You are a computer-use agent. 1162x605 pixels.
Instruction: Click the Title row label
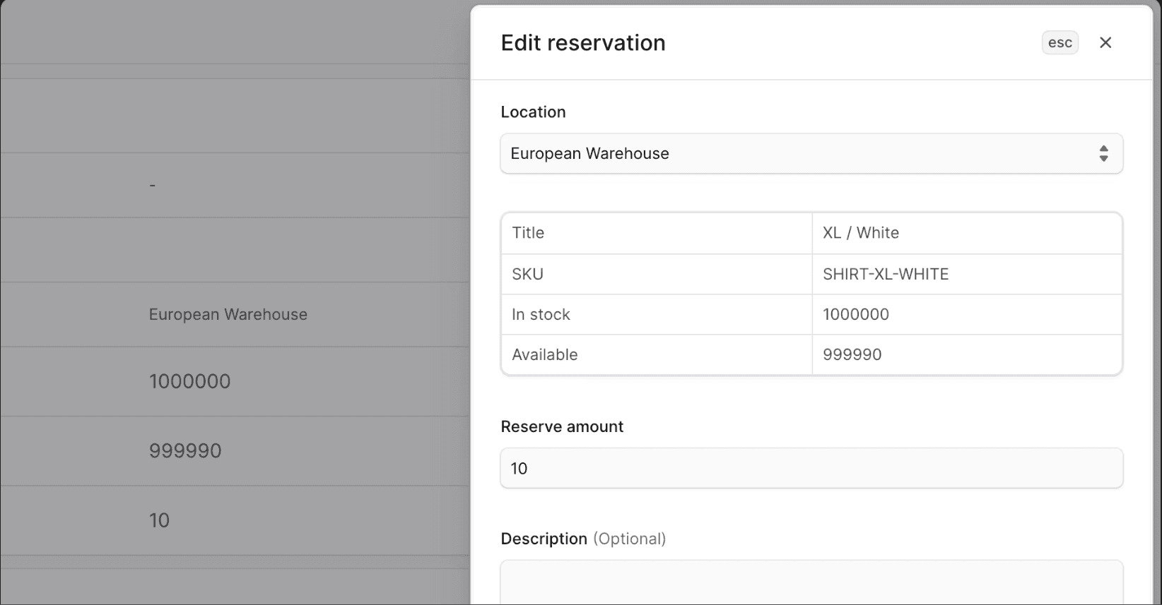coord(528,233)
